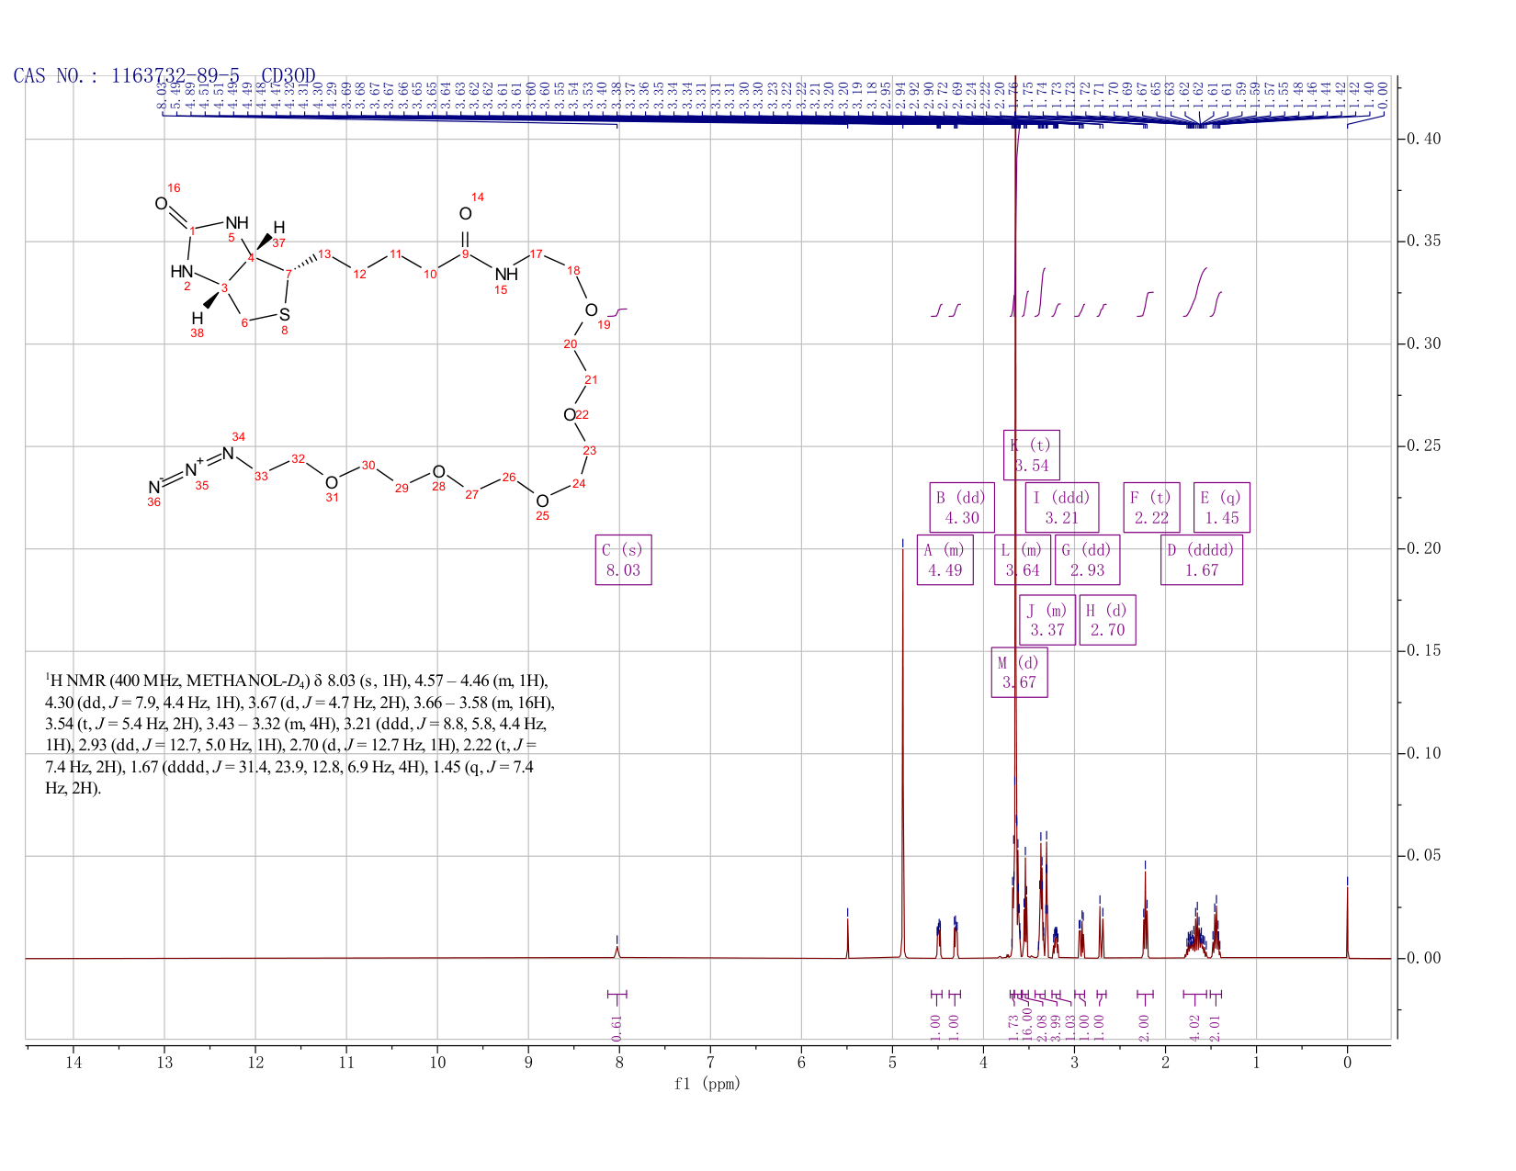Click the reference peak at 0 ppm
This screenshot has height=1171, width=1516.
[x=1347, y=918]
